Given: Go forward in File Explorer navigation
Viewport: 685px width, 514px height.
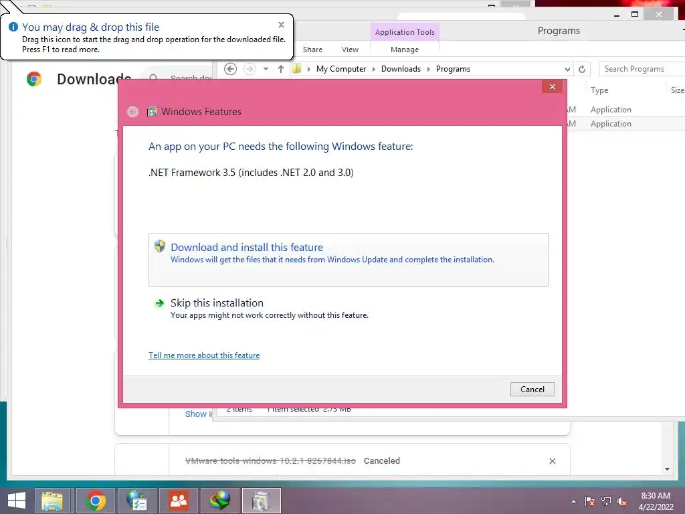Looking at the screenshot, I should click(250, 69).
